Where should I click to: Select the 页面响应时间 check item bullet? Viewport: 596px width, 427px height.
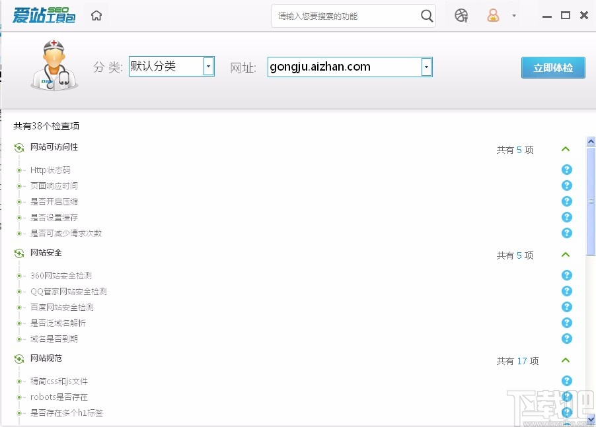click(x=19, y=185)
